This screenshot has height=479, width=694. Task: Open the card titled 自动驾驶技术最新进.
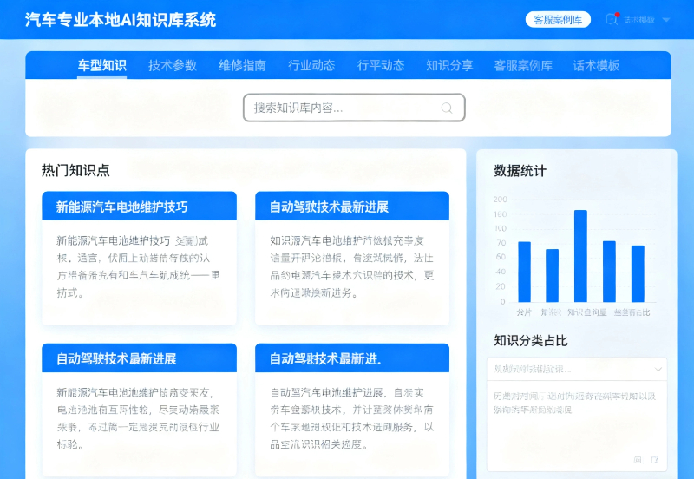click(352, 358)
